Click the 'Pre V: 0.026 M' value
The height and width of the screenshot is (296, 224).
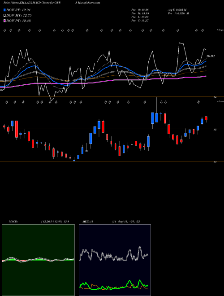178,13
